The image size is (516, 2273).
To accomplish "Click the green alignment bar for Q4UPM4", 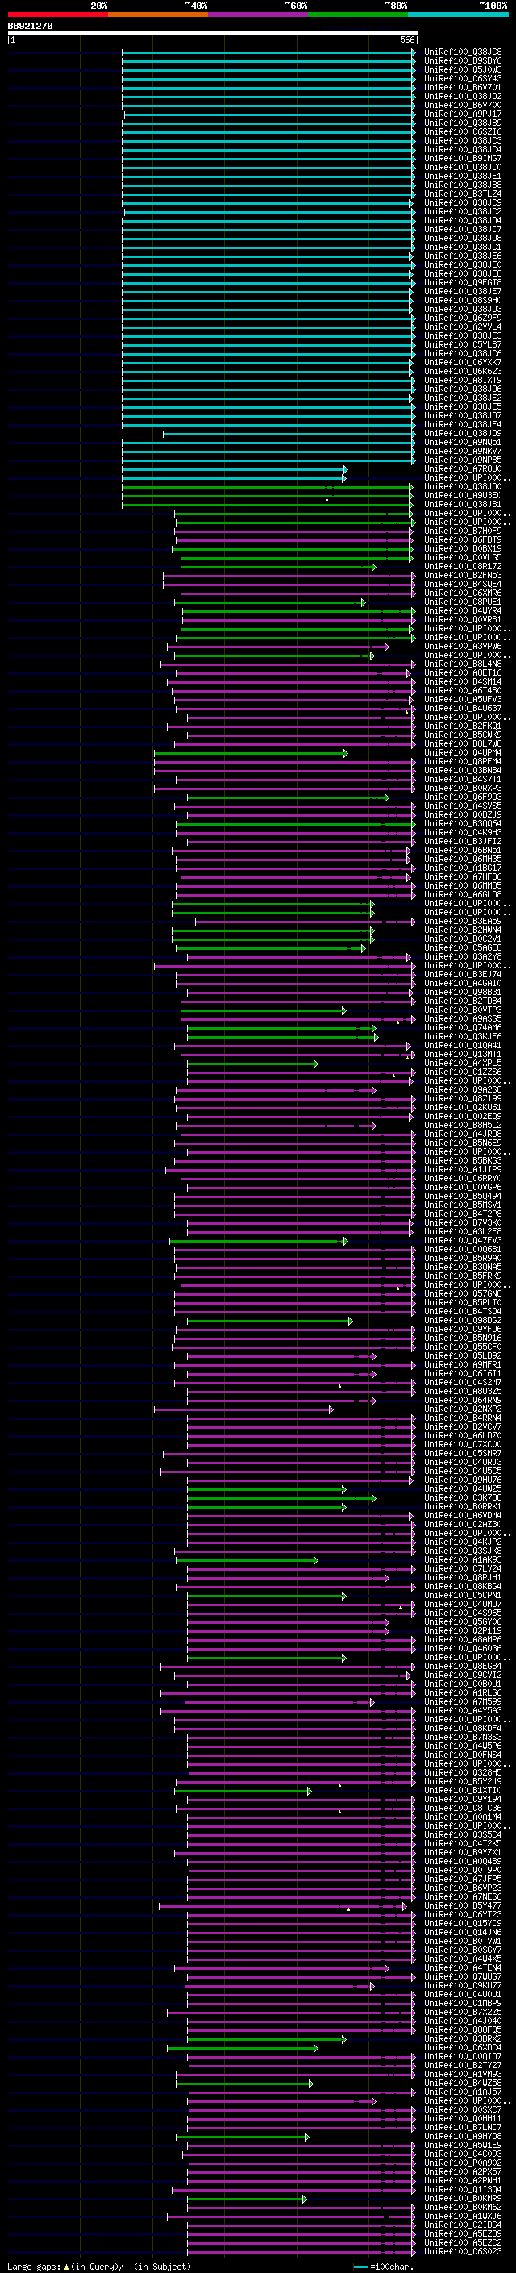I will (x=252, y=754).
